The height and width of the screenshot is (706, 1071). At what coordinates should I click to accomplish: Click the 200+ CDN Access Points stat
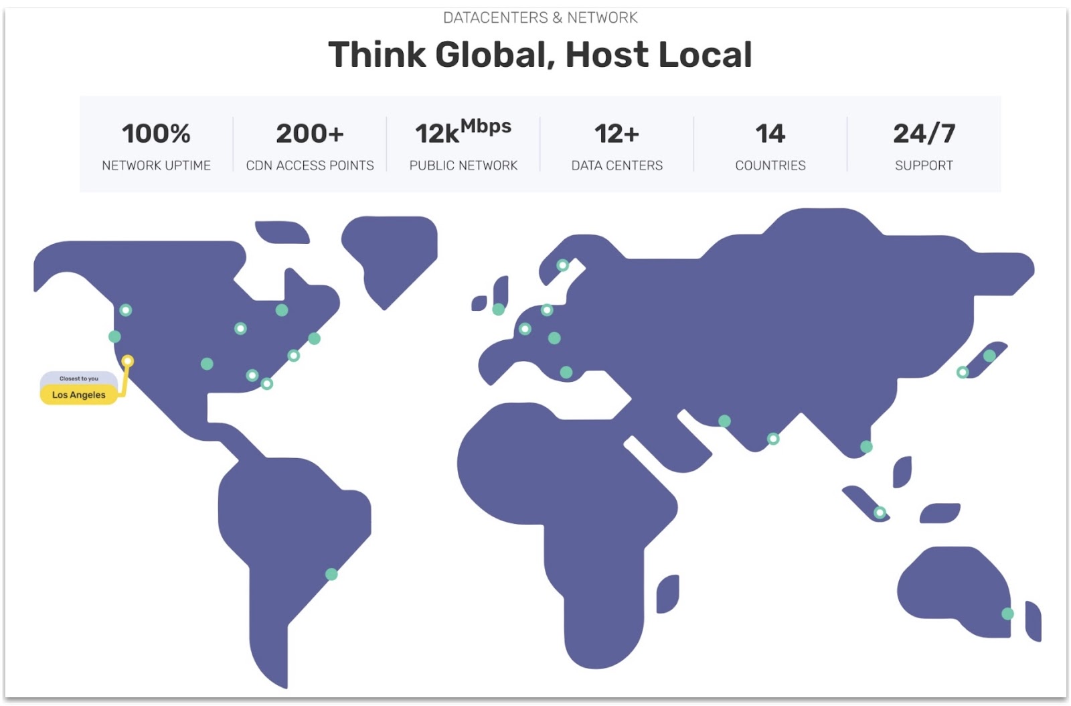click(310, 145)
